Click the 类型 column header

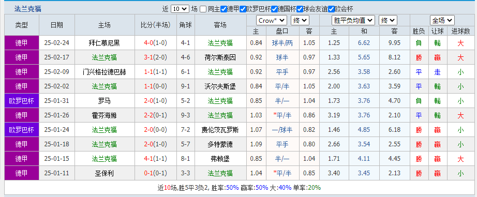(x=22, y=25)
